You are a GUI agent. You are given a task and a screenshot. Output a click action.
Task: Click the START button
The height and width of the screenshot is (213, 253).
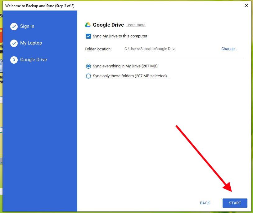[x=235, y=203]
